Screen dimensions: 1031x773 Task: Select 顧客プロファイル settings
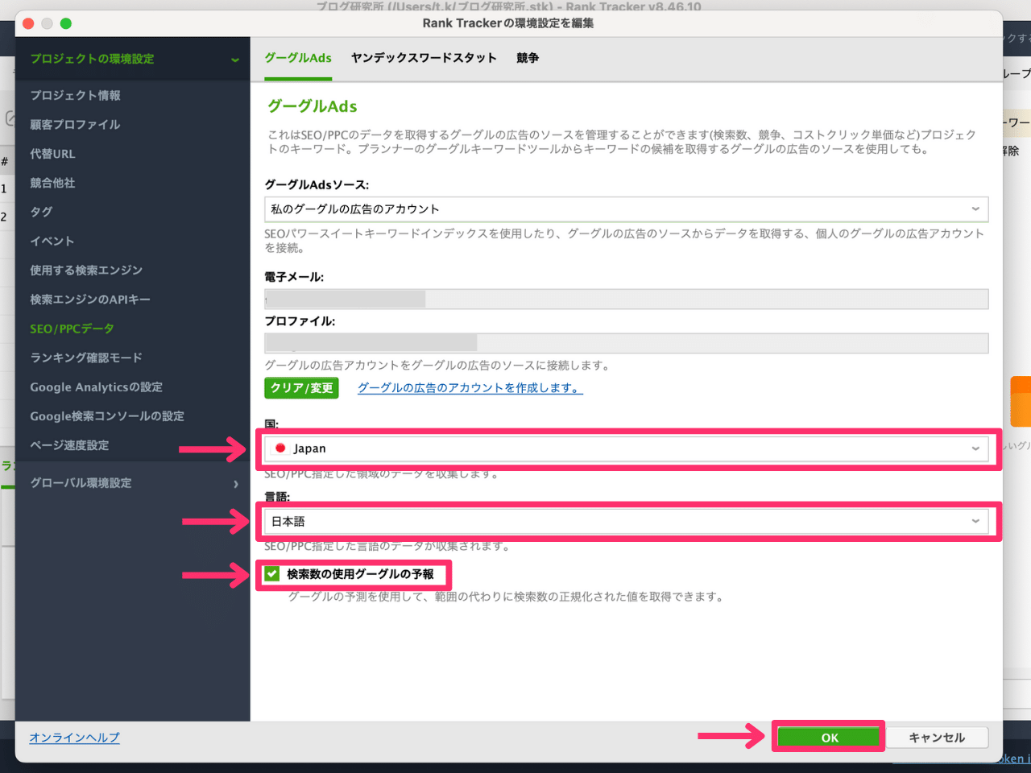click(x=75, y=125)
